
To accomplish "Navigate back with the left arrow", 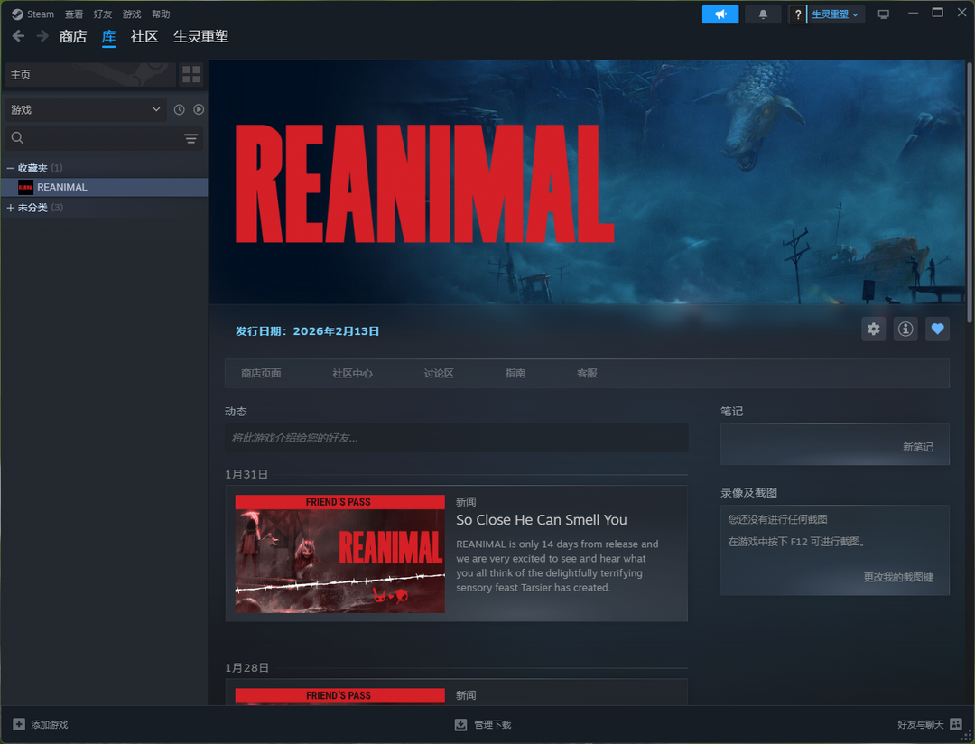I will coord(18,36).
